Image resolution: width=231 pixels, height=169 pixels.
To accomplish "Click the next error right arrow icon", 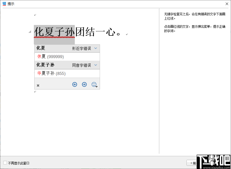I will pos(84,84).
